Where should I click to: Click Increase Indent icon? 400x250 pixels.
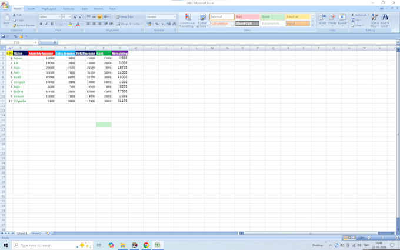point(111,24)
